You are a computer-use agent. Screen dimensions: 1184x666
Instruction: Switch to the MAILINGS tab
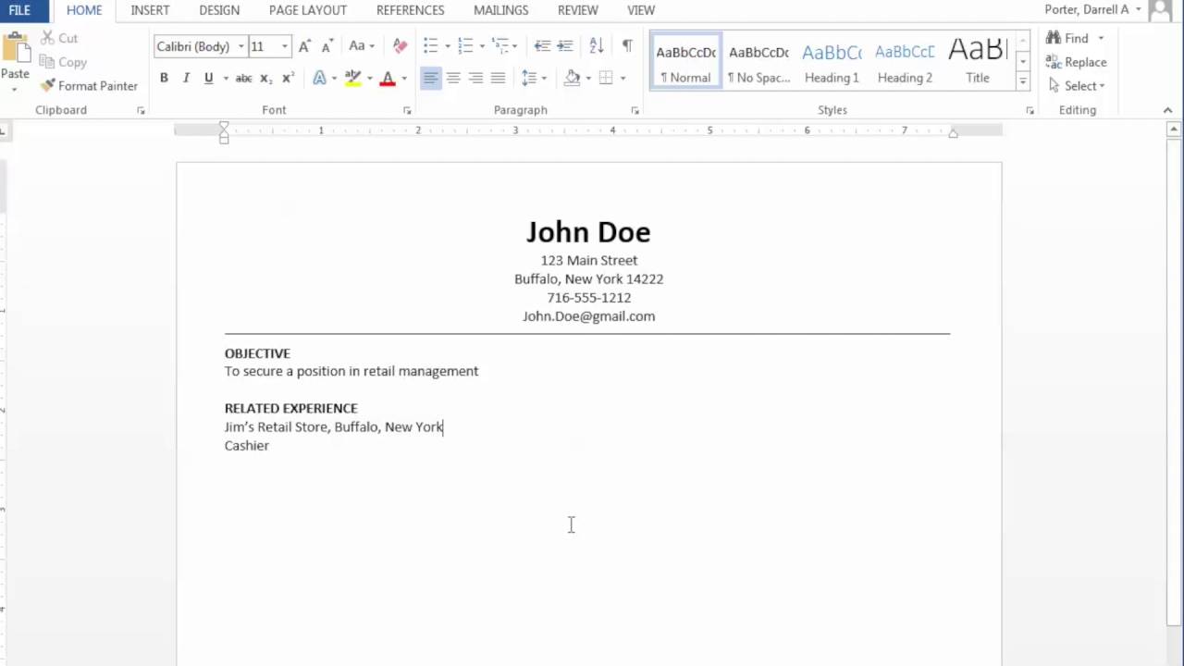[x=500, y=10]
